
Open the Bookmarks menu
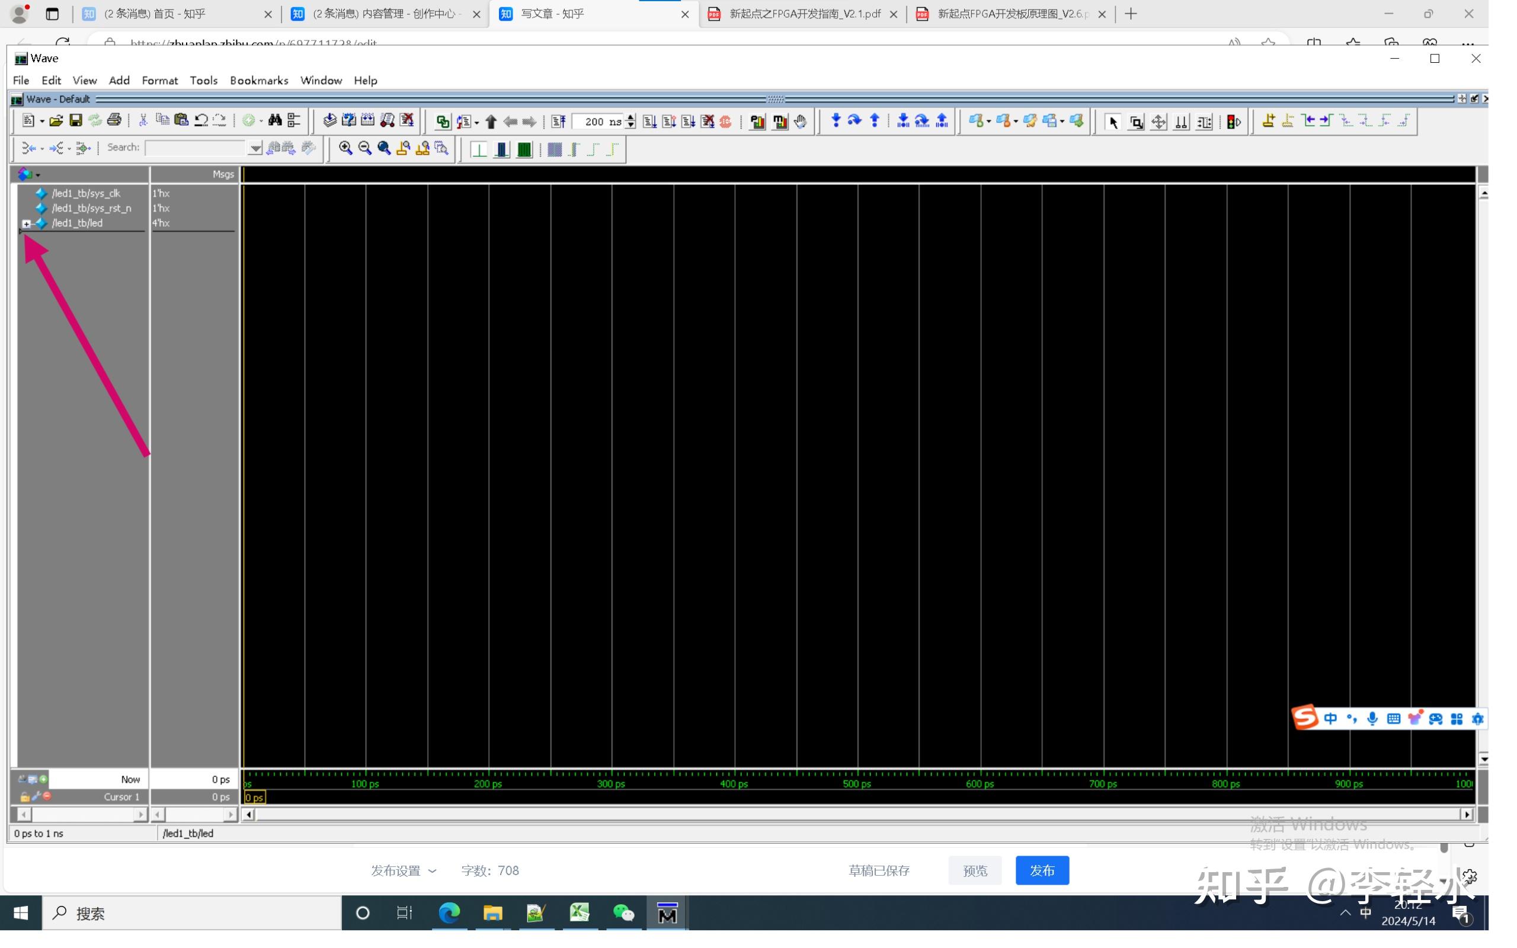259,80
